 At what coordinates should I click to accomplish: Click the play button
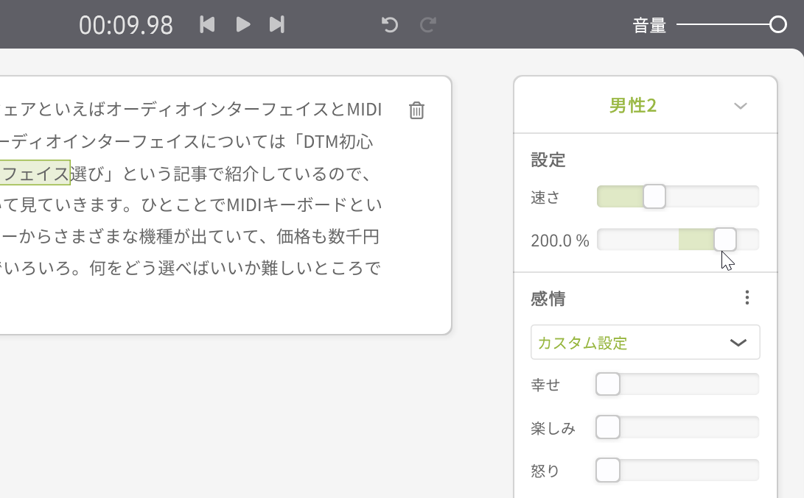[243, 25]
